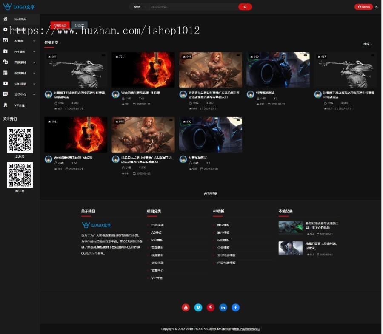Open PPT模板 in the sidebar menu
This screenshot has height=334, width=383.
click(x=20, y=51)
